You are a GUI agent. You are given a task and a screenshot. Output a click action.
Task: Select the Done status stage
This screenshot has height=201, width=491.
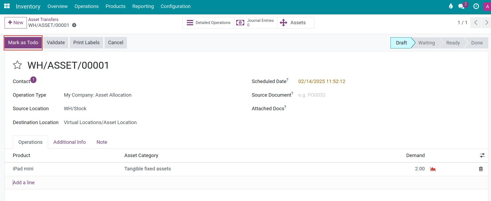point(477,43)
